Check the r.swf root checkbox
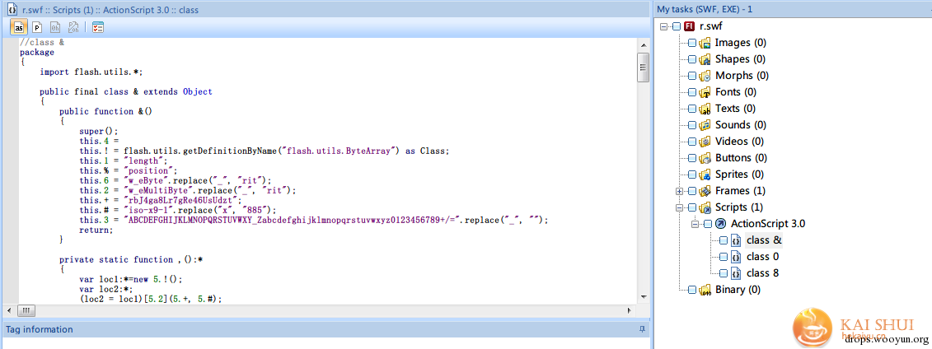Viewport: 932px width, 349px height. (677, 26)
